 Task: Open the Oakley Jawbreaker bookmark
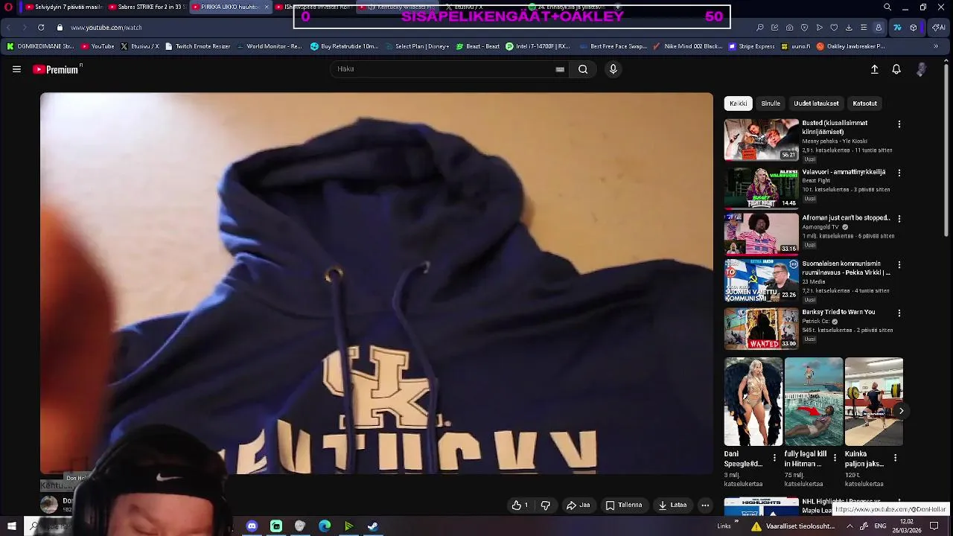pyautogui.click(x=851, y=46)
